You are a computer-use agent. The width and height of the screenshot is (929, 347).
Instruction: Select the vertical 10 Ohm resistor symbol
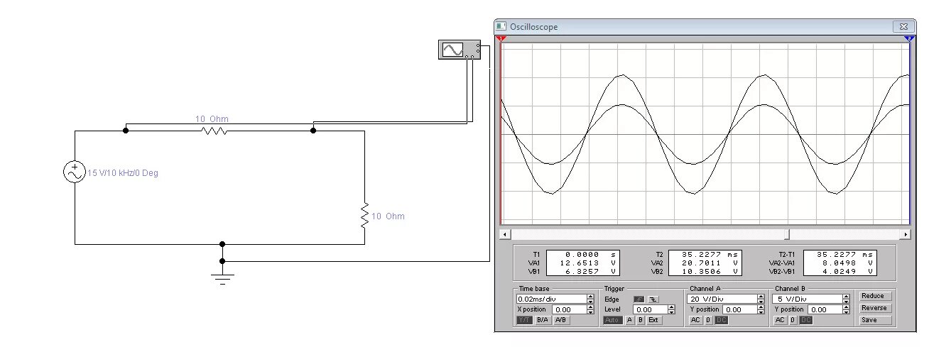364,216
